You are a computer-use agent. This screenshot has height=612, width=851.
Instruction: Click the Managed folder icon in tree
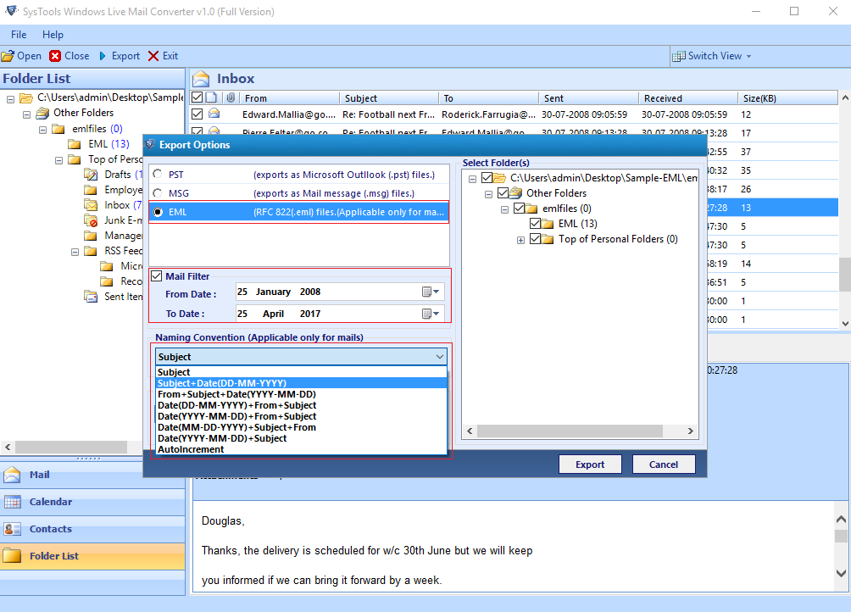91,236
